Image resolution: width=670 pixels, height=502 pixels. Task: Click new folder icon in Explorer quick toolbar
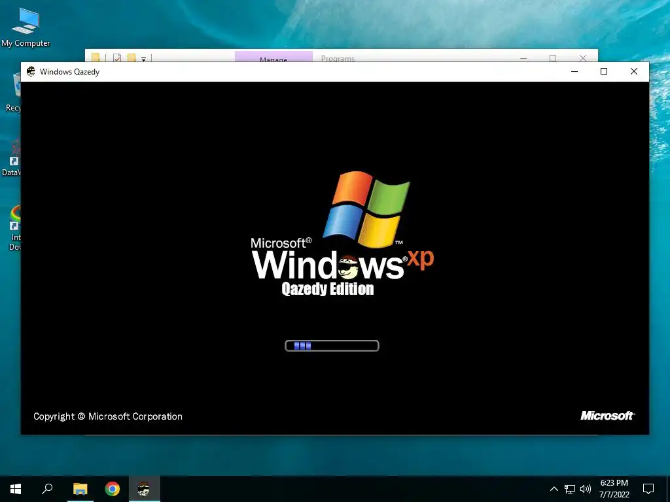[131, 58]
